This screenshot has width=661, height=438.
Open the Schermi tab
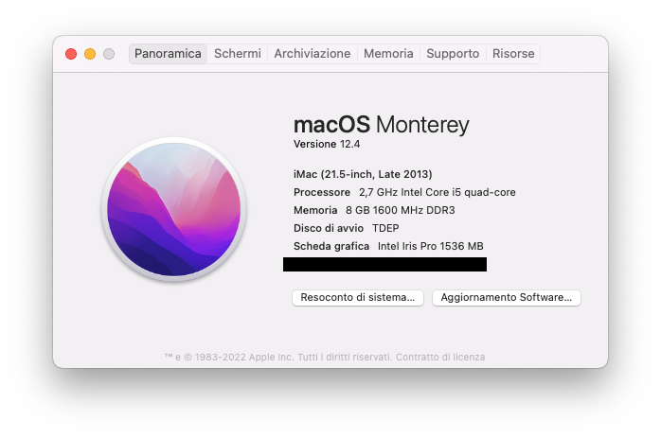238,54
